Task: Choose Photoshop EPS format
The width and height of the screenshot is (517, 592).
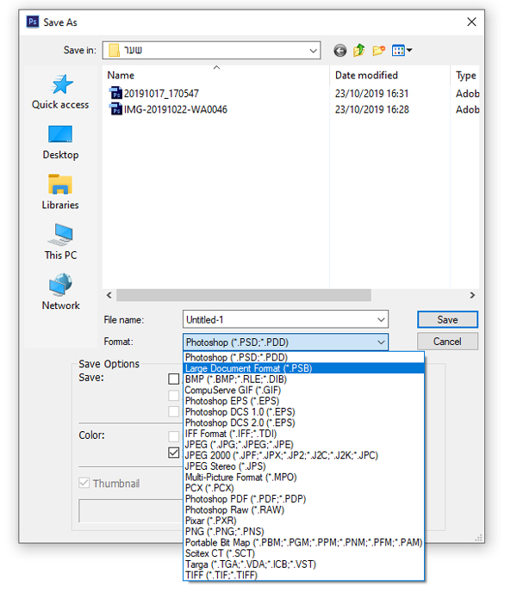Action: 303,401
